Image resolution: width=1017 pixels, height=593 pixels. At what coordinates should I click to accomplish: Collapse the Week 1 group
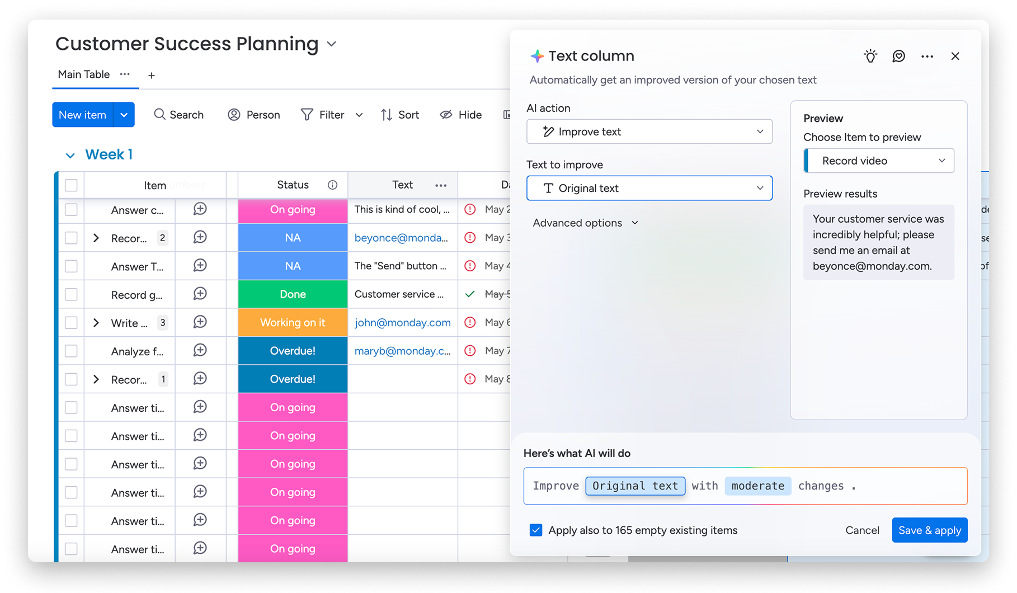[70, 155]
